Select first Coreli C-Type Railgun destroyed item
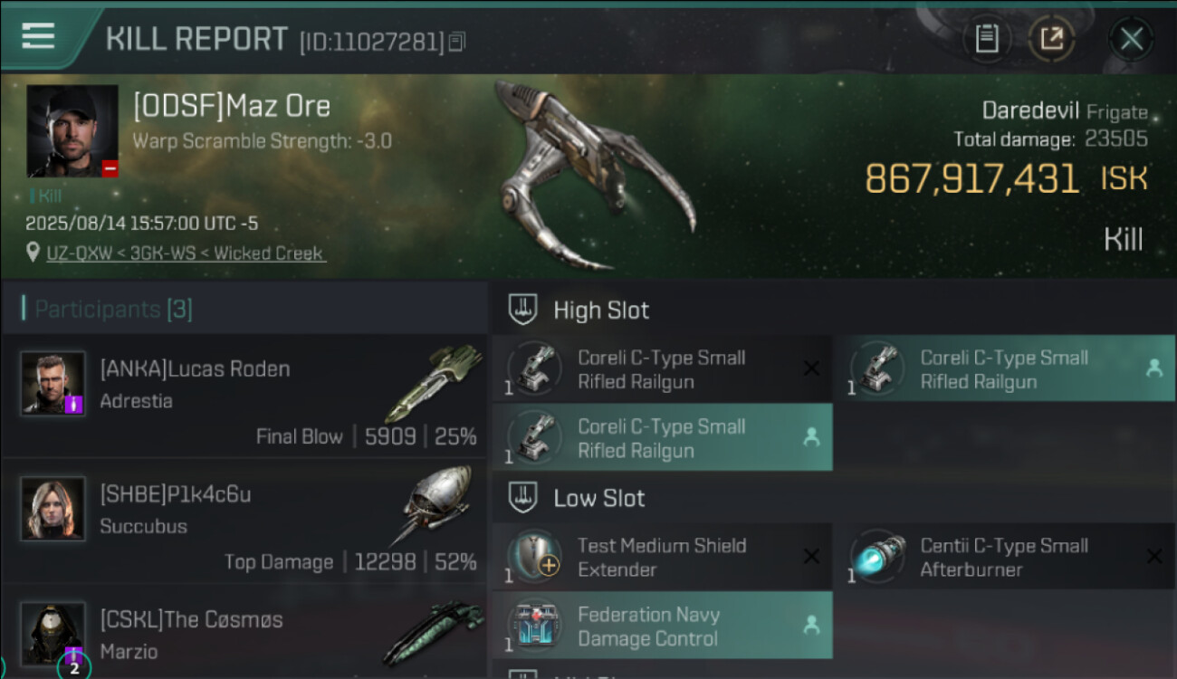This screenshot has width=1177, height=679. point(662,369)
